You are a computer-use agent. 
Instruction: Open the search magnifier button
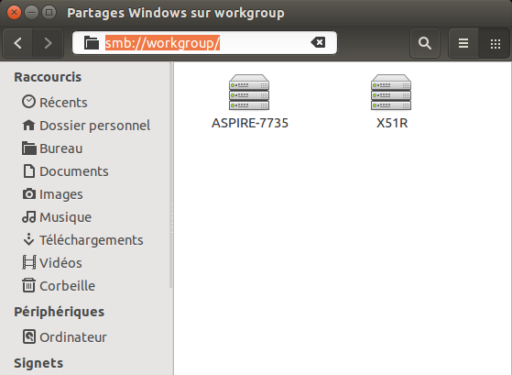click(x=424, y=43)
